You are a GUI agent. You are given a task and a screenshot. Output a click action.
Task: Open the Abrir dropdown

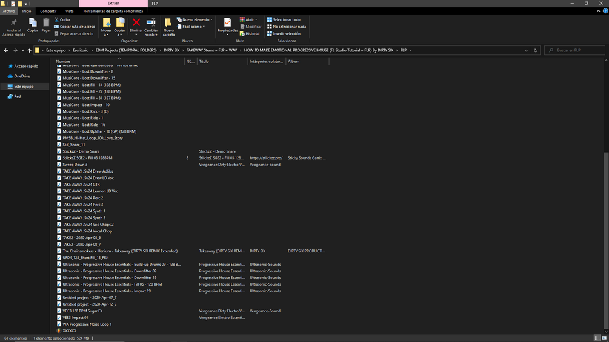(248, 19)
